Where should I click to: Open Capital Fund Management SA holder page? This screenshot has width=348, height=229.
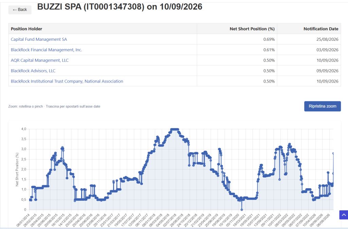[39, 39]
